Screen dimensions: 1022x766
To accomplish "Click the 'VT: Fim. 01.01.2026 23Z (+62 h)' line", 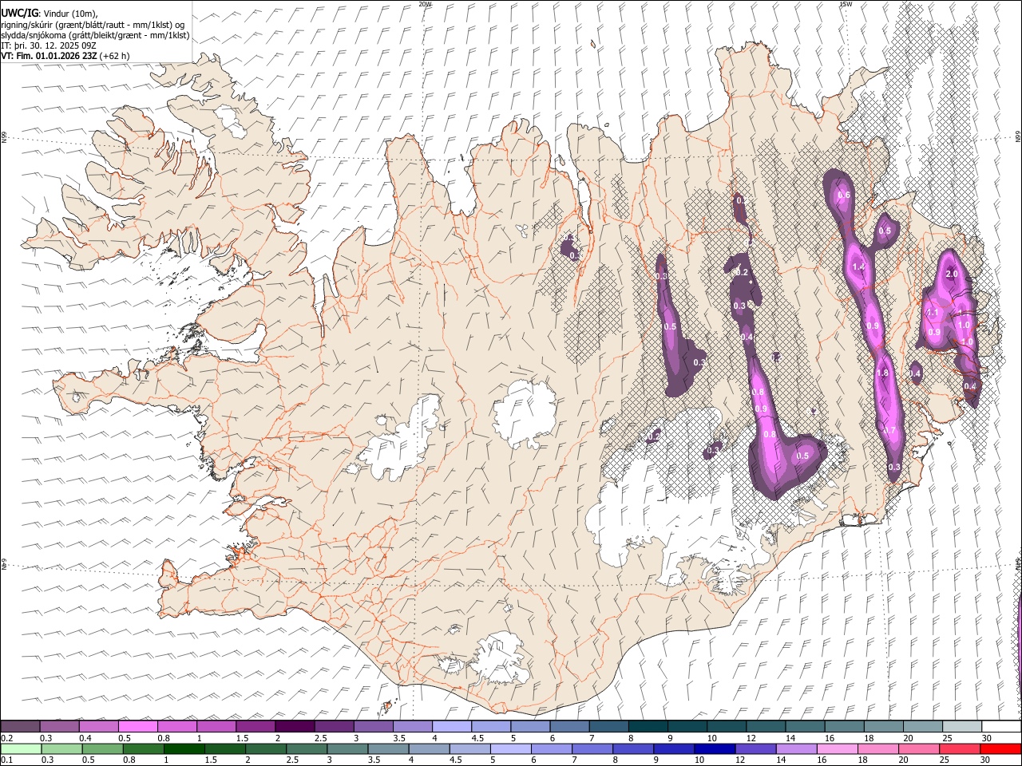I will pyautogui.click(x=65, y=56).
